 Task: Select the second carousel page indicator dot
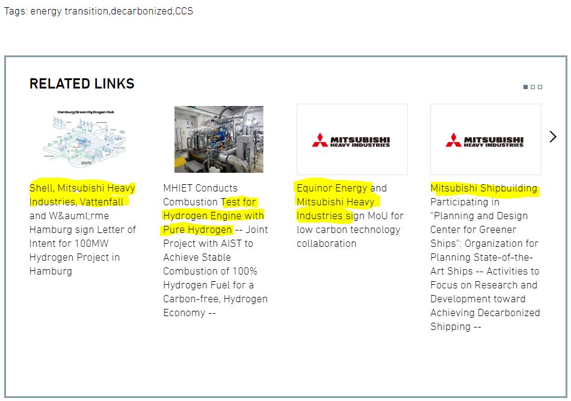(532, 87)
